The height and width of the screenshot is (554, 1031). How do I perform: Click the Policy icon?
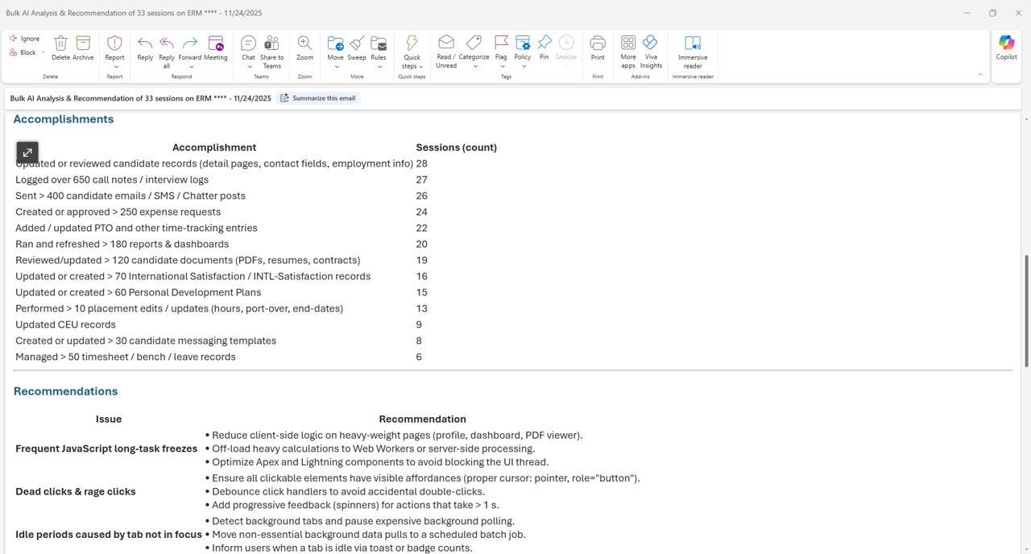pyautogui.click(x=523, y=43)
